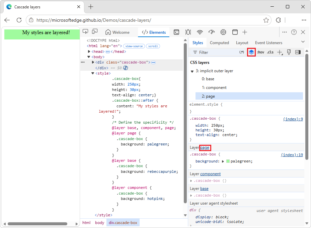Viewport: 311px width, 228px height.
Task: Expand background shorthand property arrow
Action: [223, 161]
